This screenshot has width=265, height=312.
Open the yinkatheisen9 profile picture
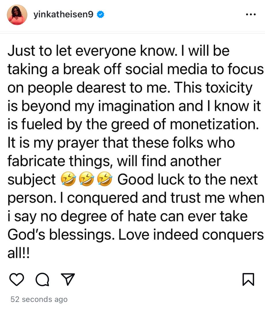click(x=17, y=15)
